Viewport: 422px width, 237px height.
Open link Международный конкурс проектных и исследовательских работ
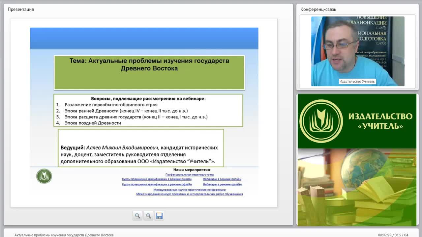(x=190, y=194)
